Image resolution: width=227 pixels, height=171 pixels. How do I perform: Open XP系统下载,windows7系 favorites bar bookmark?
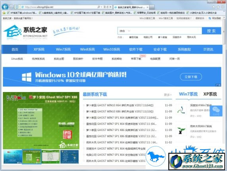tap(22, 13)
